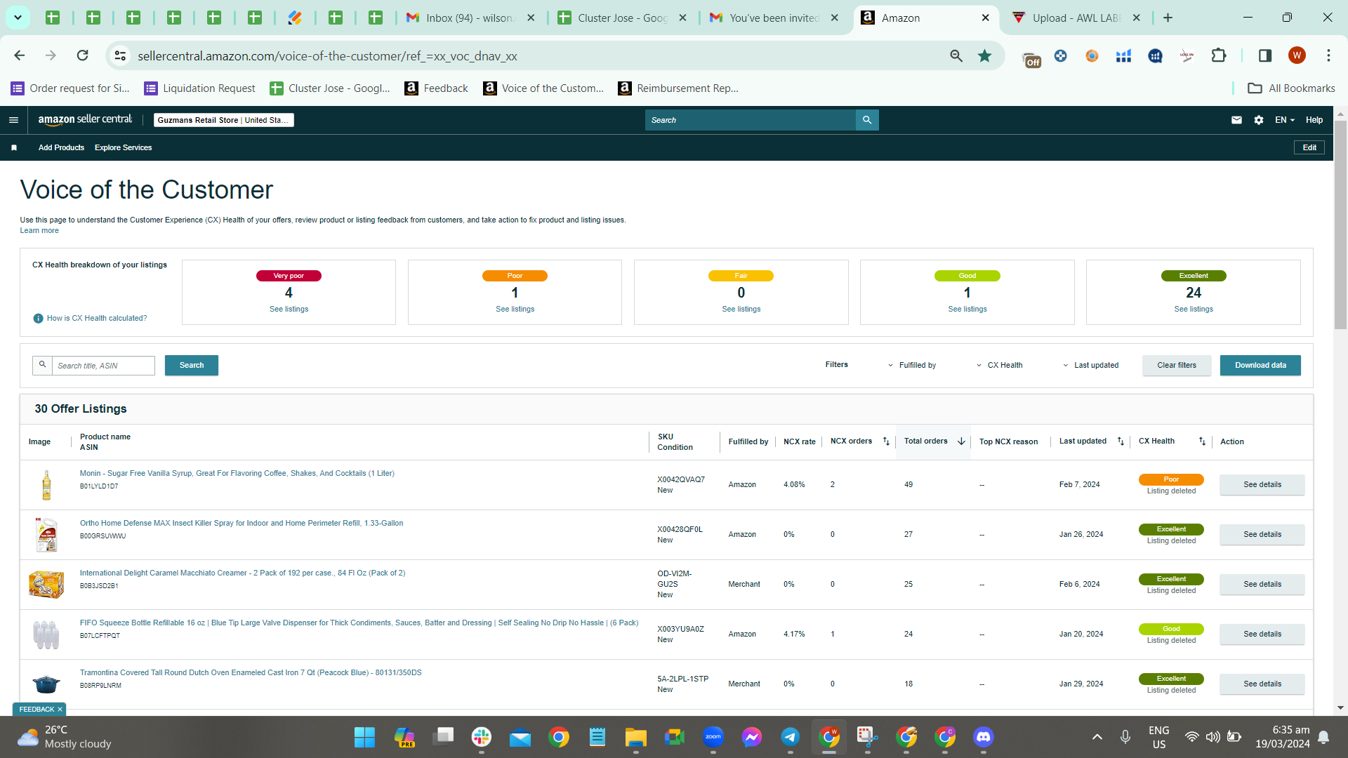See listings under Excellent CX Health
This screenshot has width=1348, height=758.
tap(1194, 309)
